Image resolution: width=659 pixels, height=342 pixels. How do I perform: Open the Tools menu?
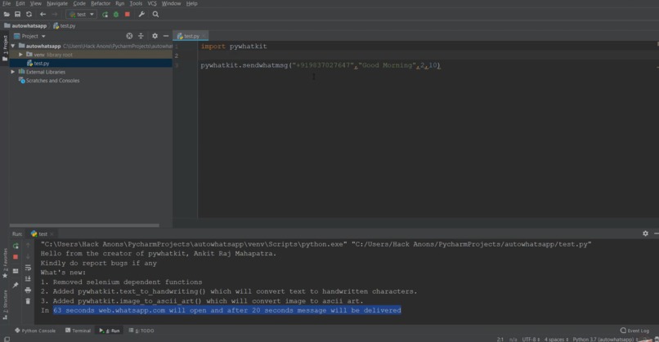pyautogui.click(x=136, y=3)
